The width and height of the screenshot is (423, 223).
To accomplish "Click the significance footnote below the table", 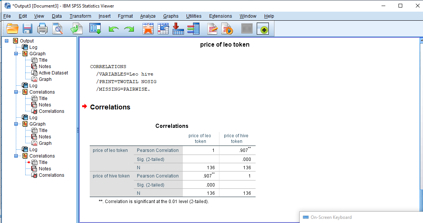I will [x=154, y=202].
